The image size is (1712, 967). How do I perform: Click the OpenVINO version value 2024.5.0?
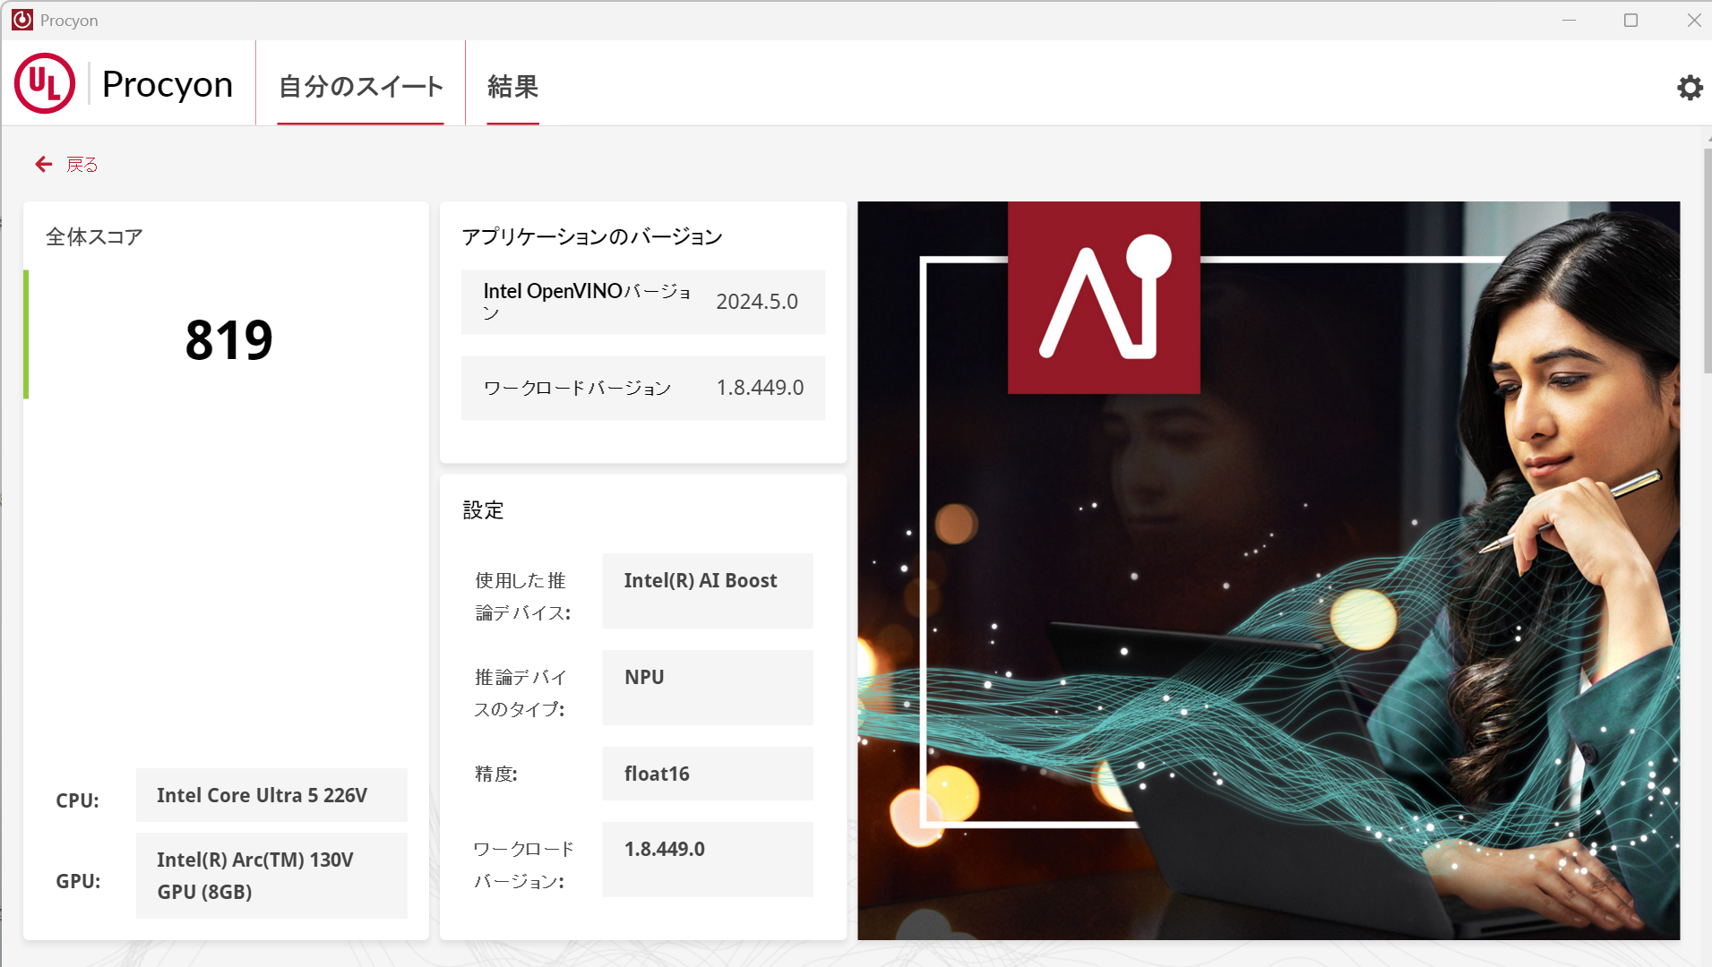(x=757, y=302)
